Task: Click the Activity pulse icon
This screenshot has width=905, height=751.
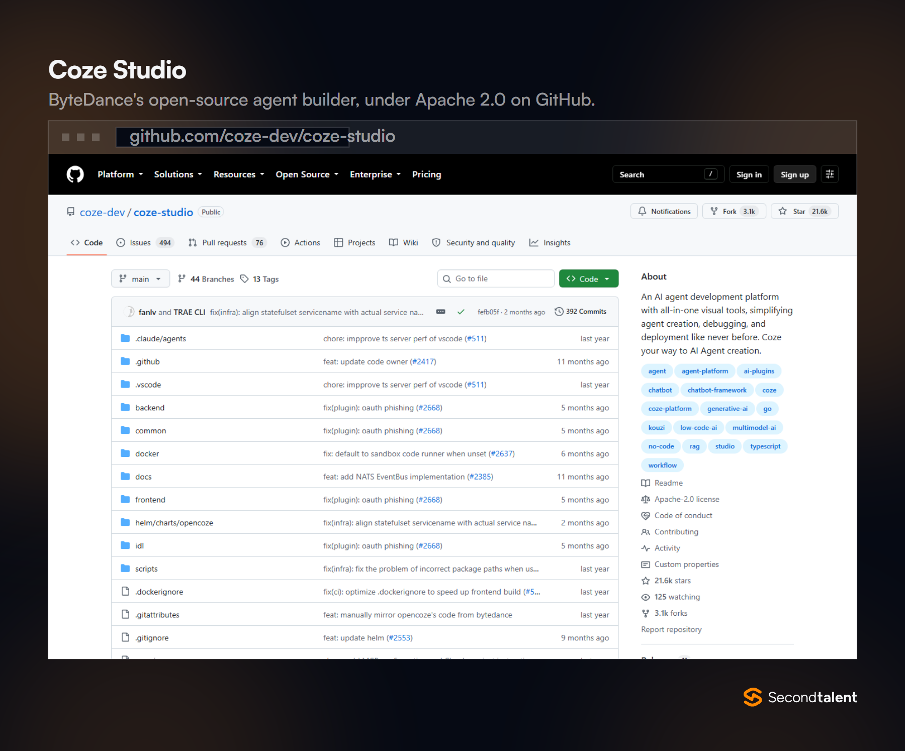Action: (646, 548)
